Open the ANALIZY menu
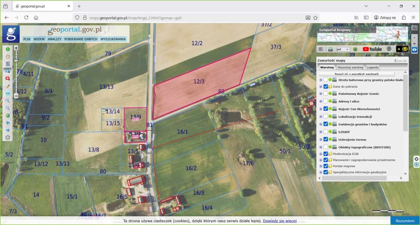420x225 pixels. (54, 39)
